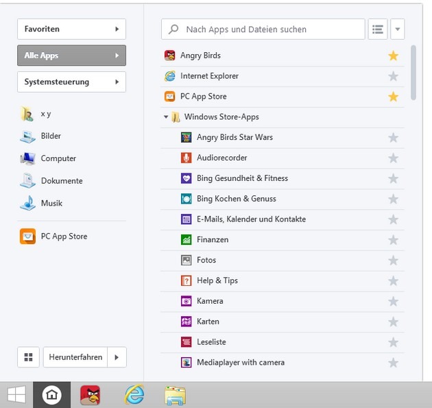Viewport: 432px width, 408px height.
Task: Click the Herunterfahren button
Action: 75,357
